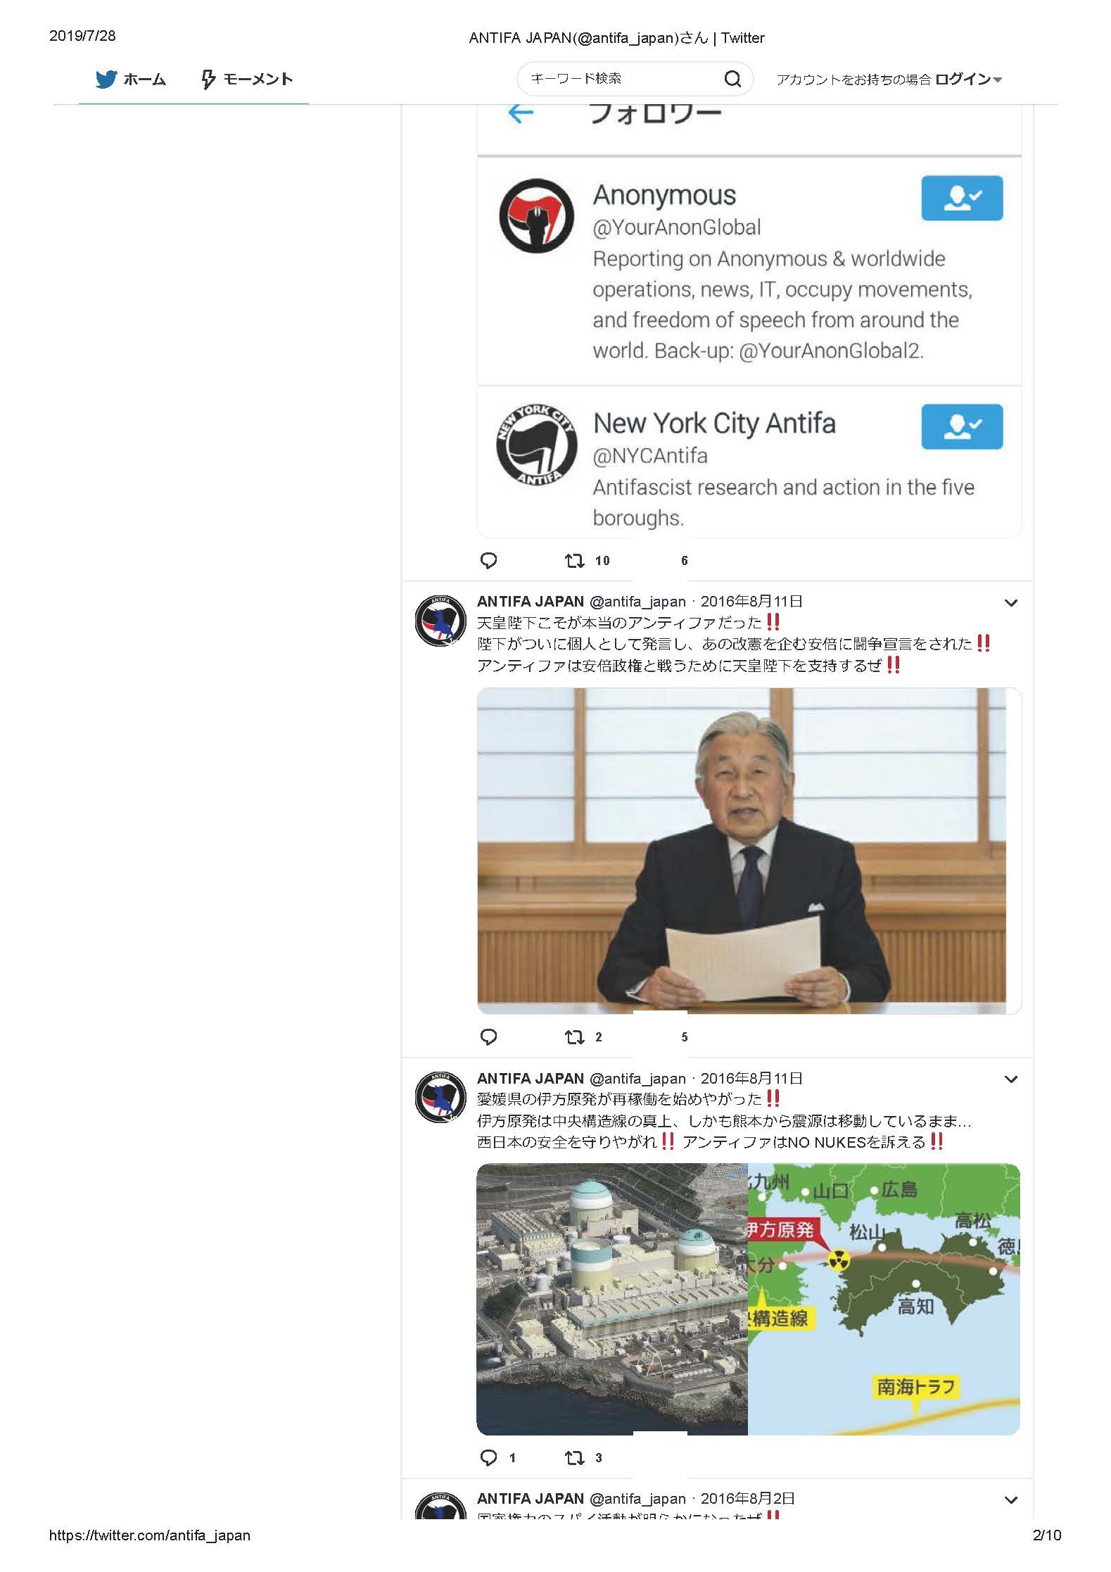Retweet the Ikata nuclear plant tweet

[x=575, y=1457]
